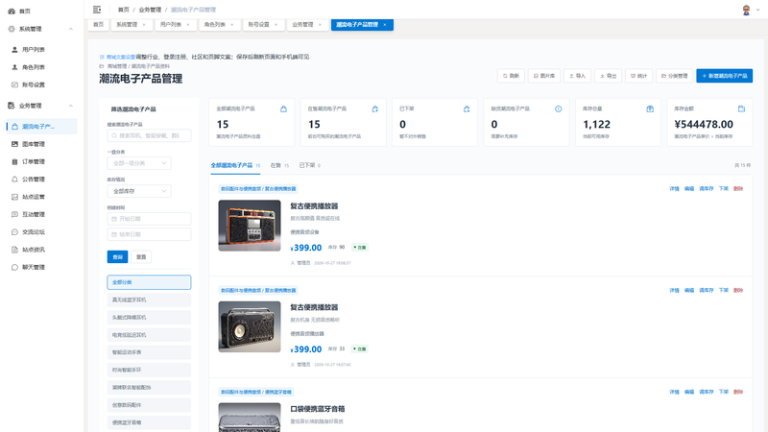
Task: Collapse the 系统管理 sidebar group
Action: (70, 30)
